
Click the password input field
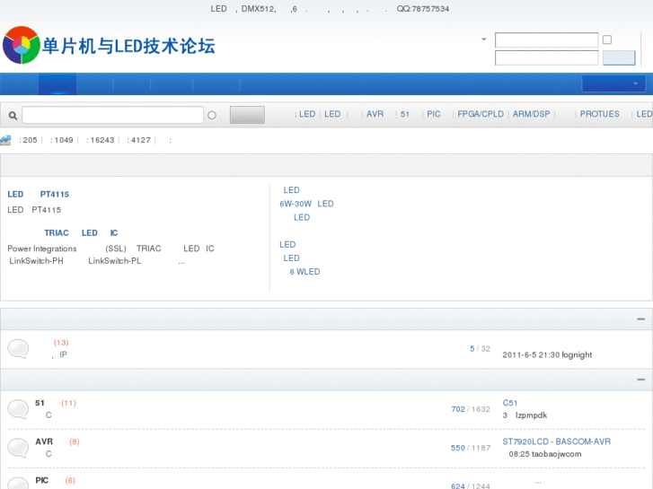pyautogui.click(x=547, y=57)
